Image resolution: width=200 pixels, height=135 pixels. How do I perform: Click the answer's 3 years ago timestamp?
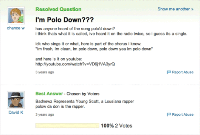45,114
